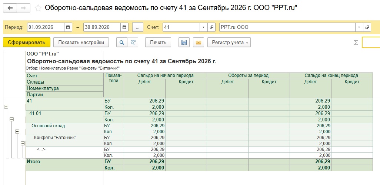Viewport: 380px width, 185px height.
Task: Click the Партии header cell
Action: click(64, 95)
